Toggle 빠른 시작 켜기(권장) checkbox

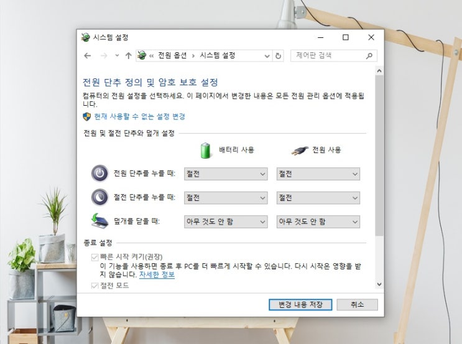pyautogui.click(x=95, y=258)
